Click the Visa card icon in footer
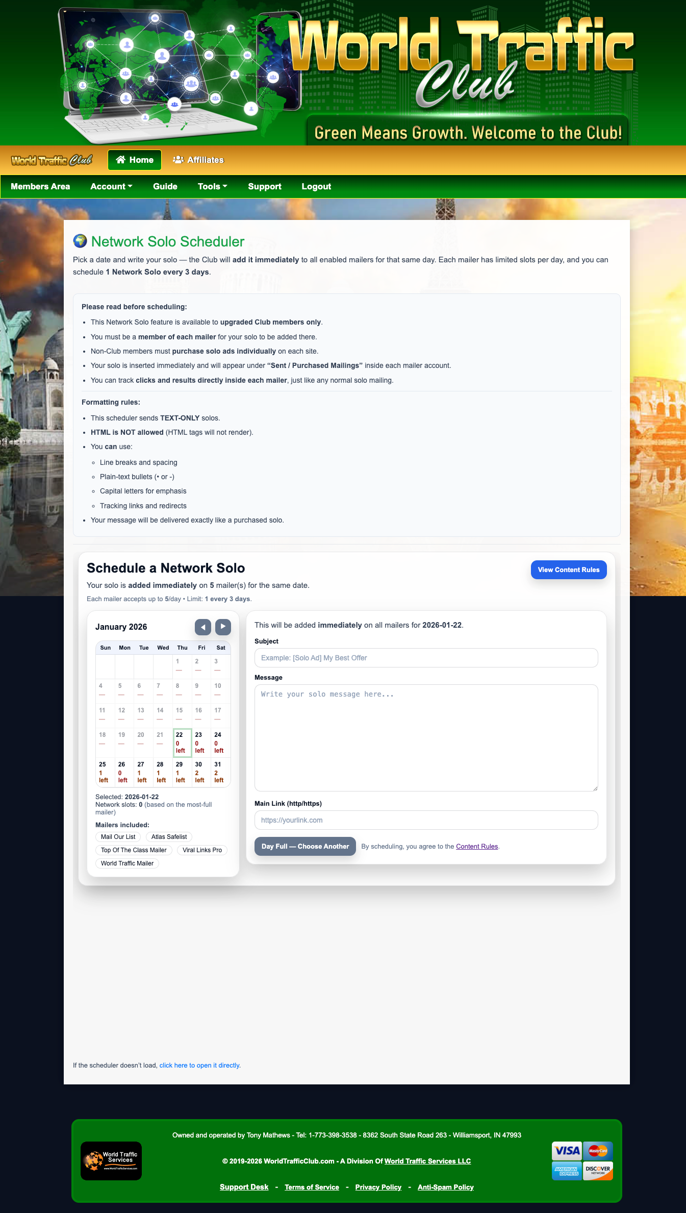This screenshot has width=686, height=1213. pyautogui.click(x=567, y=1151)
